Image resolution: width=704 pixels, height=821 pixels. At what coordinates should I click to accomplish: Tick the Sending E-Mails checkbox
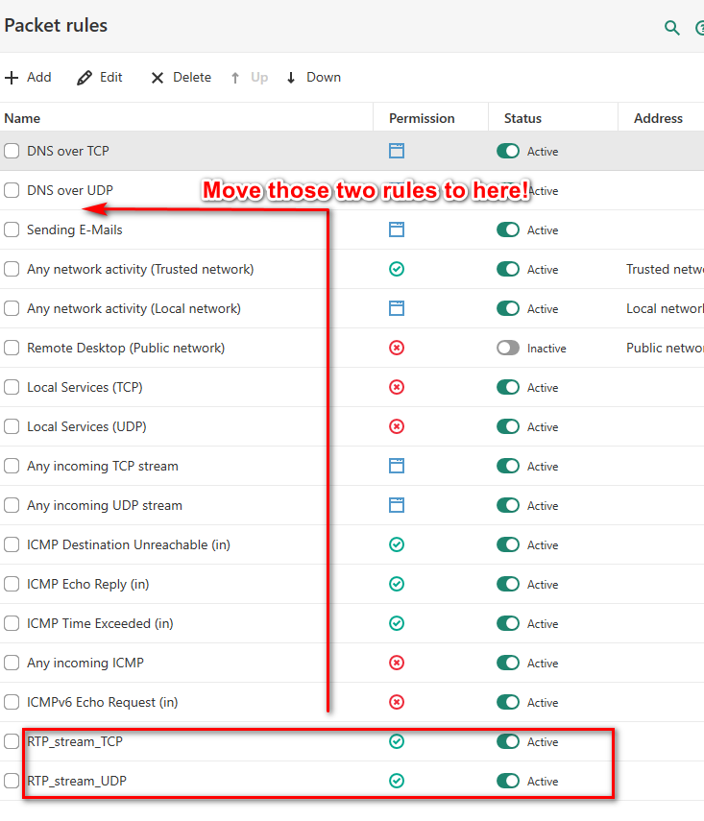click(12, 229)
